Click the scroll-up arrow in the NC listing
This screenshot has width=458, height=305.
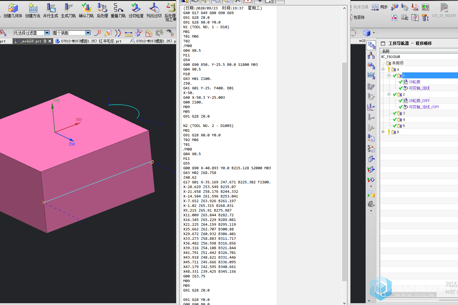point(344,8)
